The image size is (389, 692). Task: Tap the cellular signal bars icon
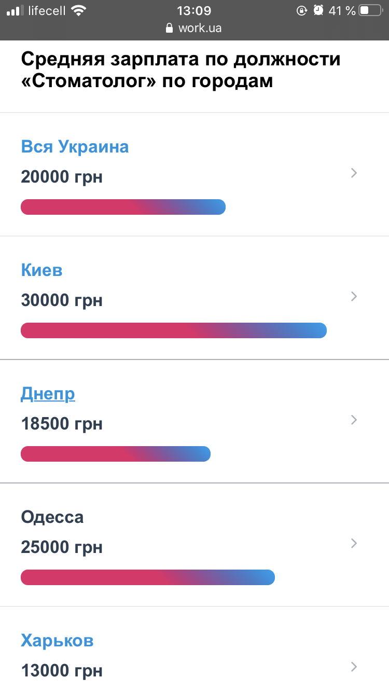click(16, 10)
